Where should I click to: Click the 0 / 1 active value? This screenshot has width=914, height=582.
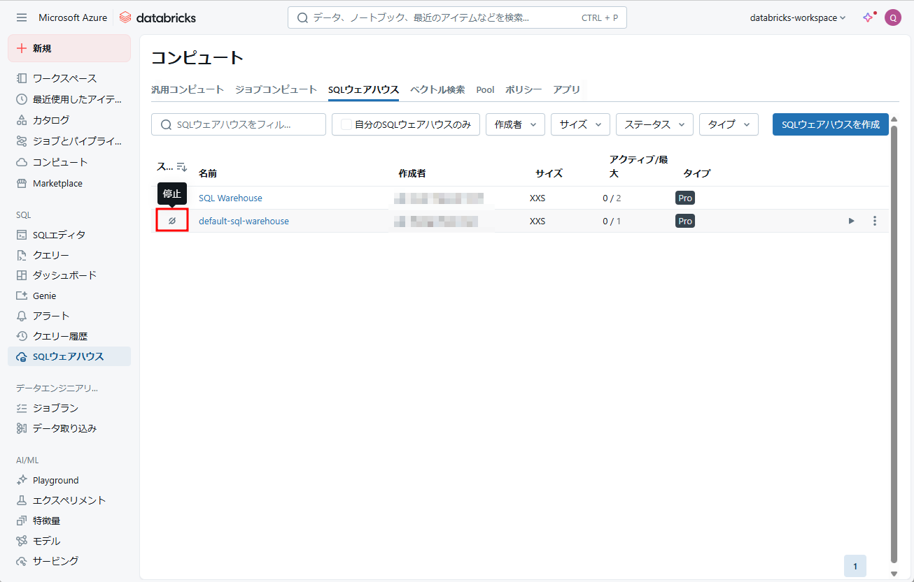point(612,221)
